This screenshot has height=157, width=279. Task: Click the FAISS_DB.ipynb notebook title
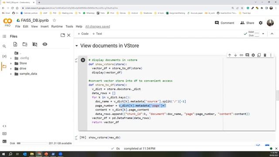pyautogui.click(x=35, y=20)
